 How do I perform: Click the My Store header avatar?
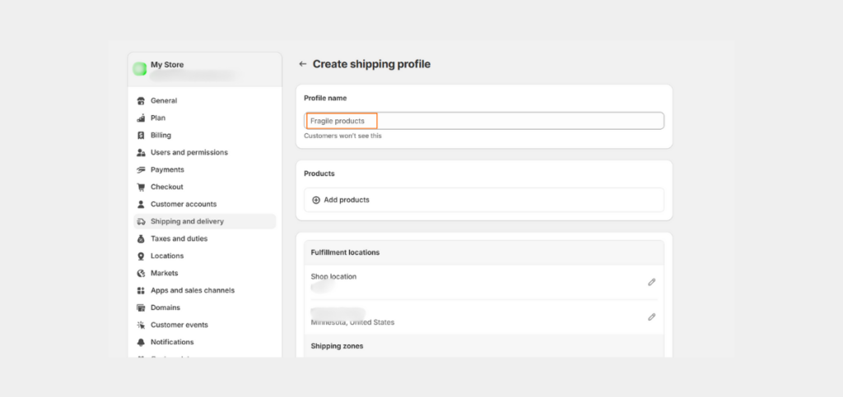coord(140,69)
